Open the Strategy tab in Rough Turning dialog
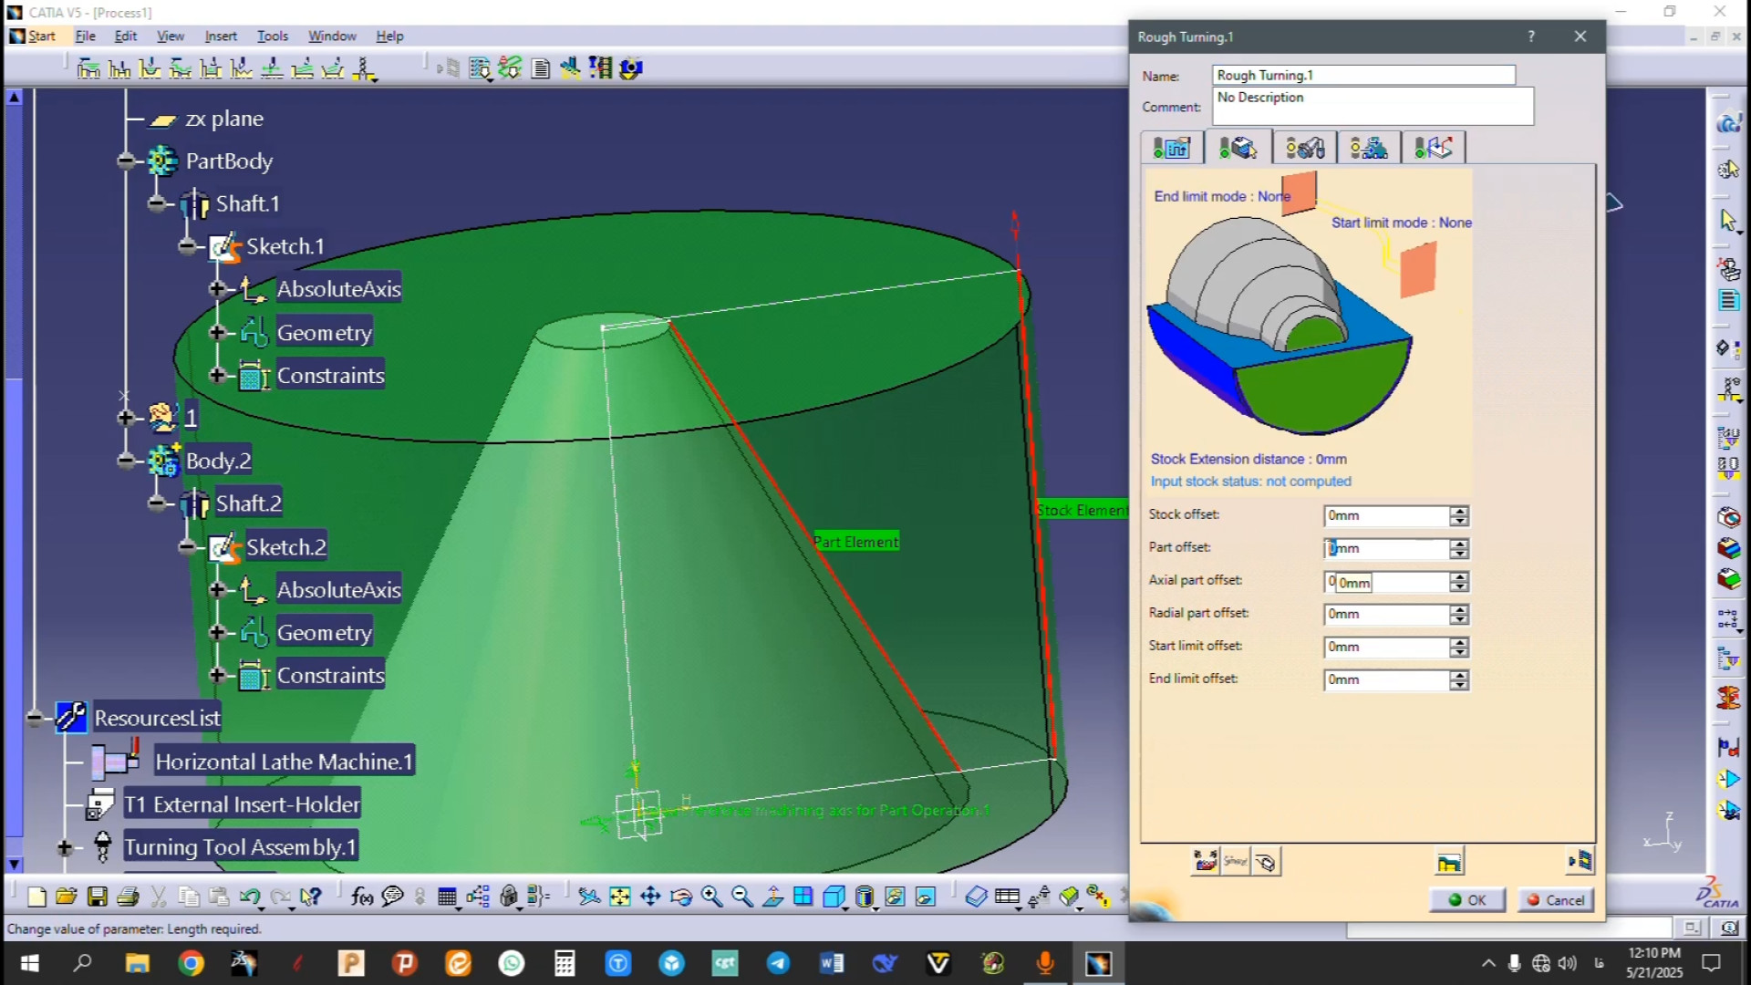Viewport: 1751px width, 985px height. click(x=1172, y=148)
